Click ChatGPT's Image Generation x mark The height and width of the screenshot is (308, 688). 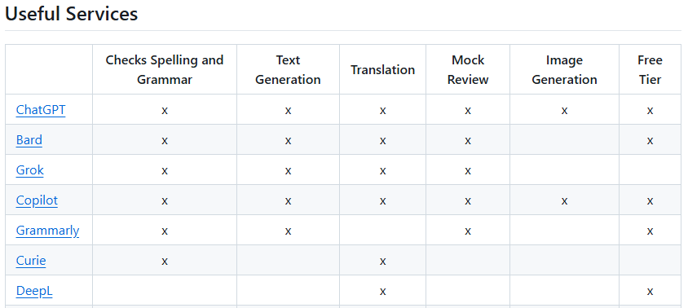click(564, 111)
